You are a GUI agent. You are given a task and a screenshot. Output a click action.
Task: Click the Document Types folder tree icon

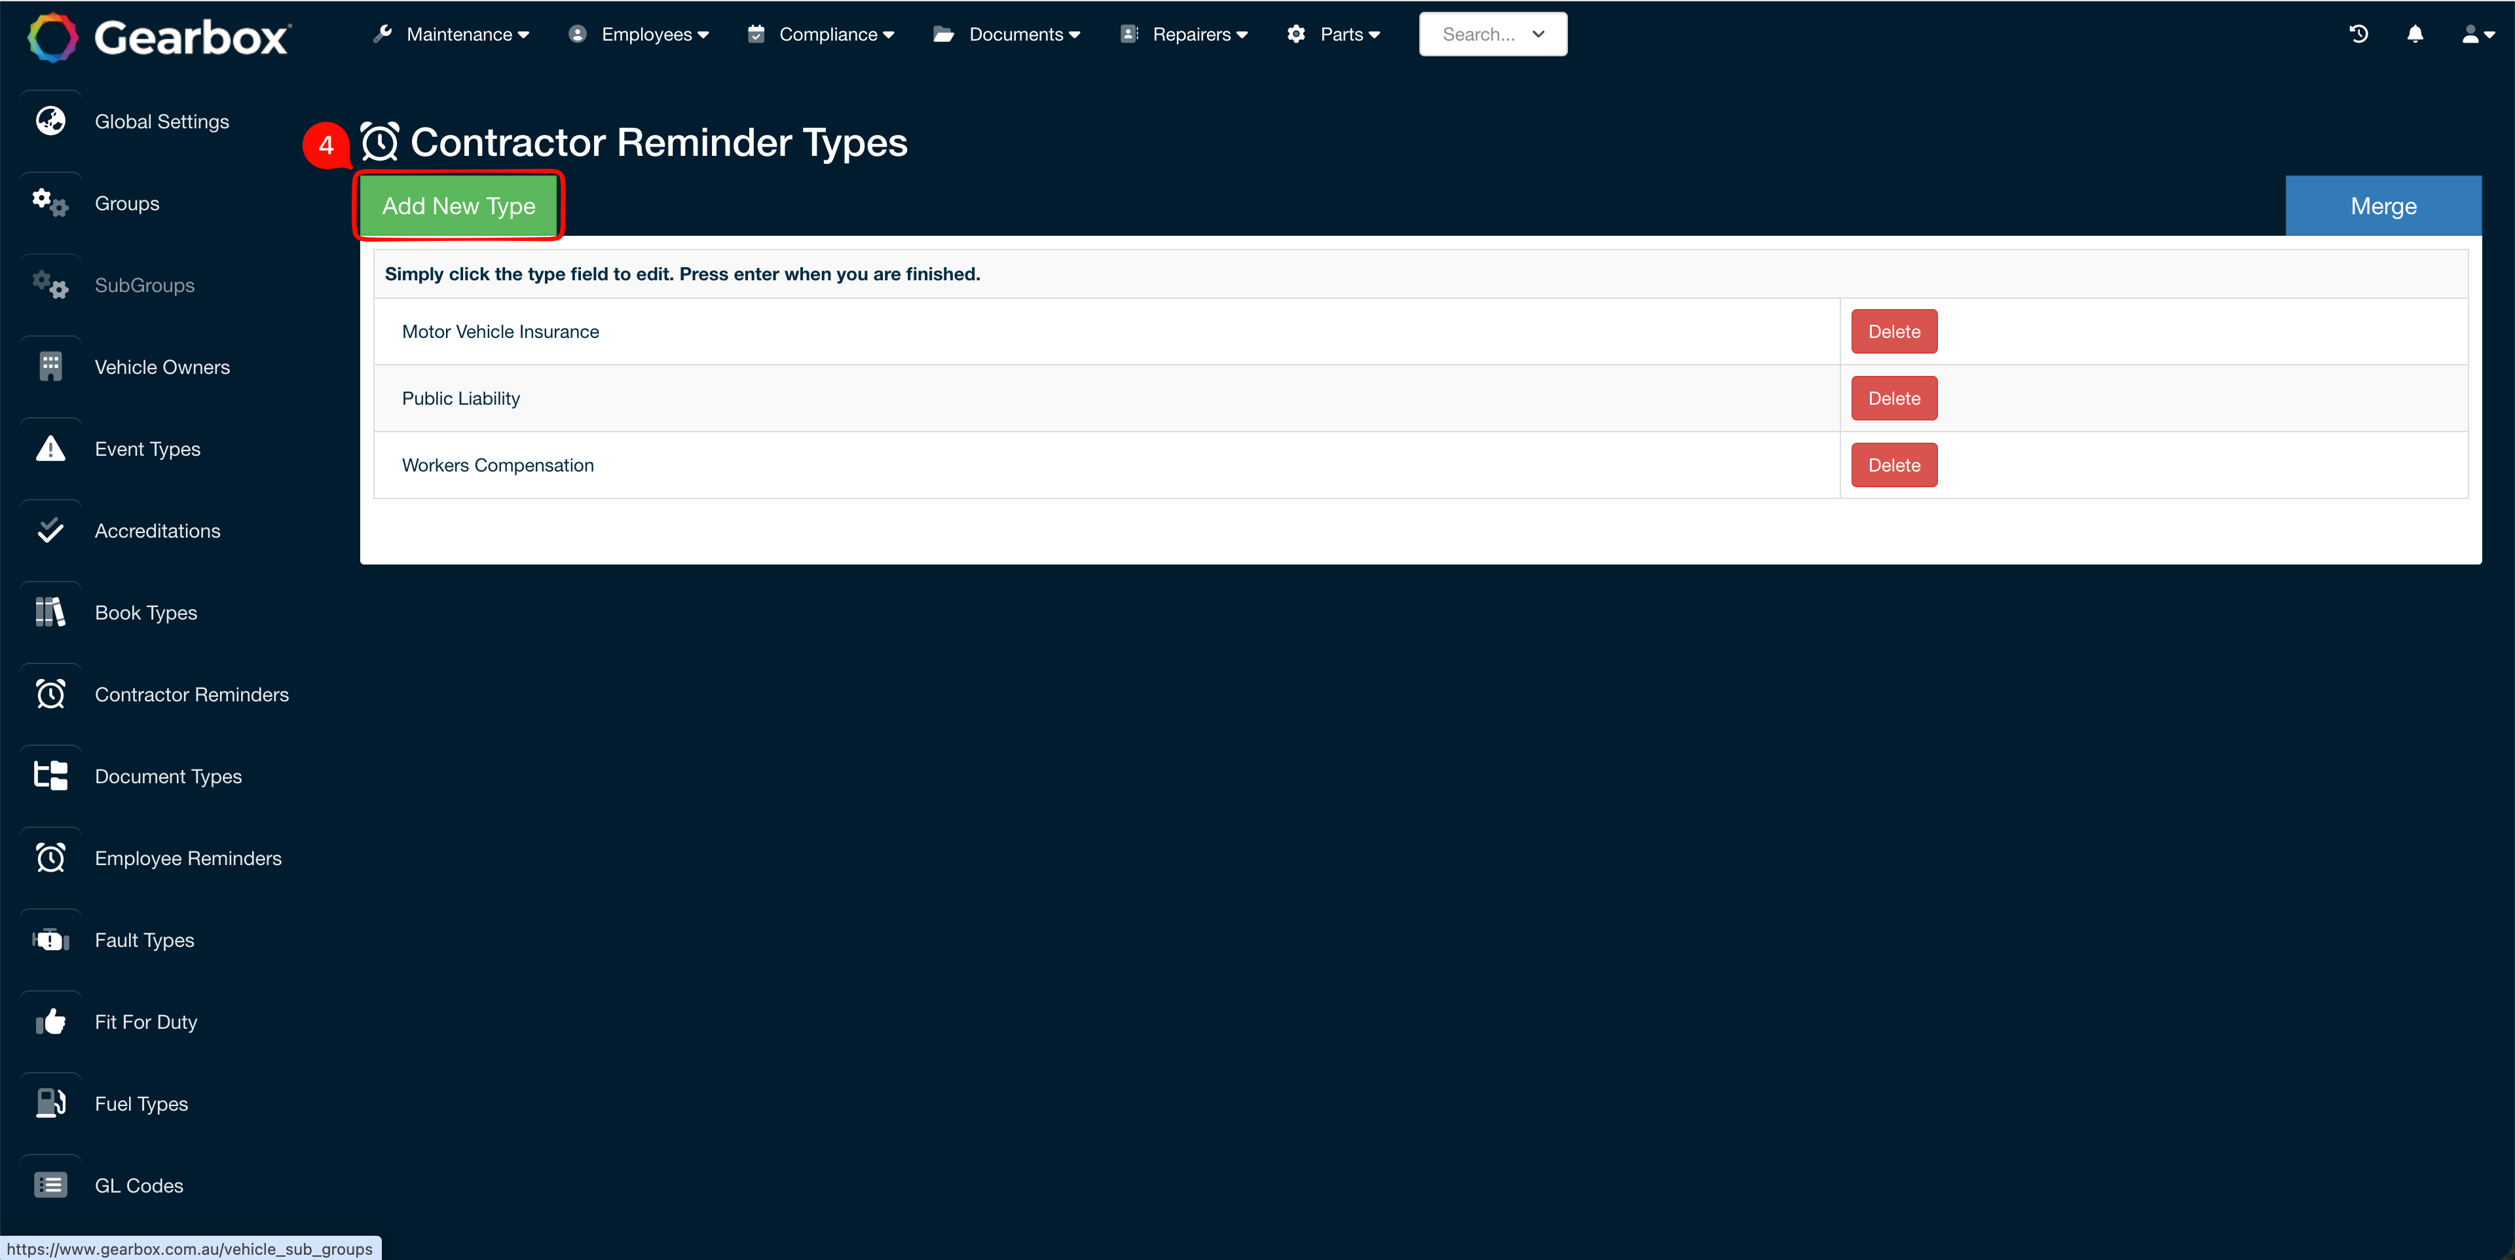point(51,777)
